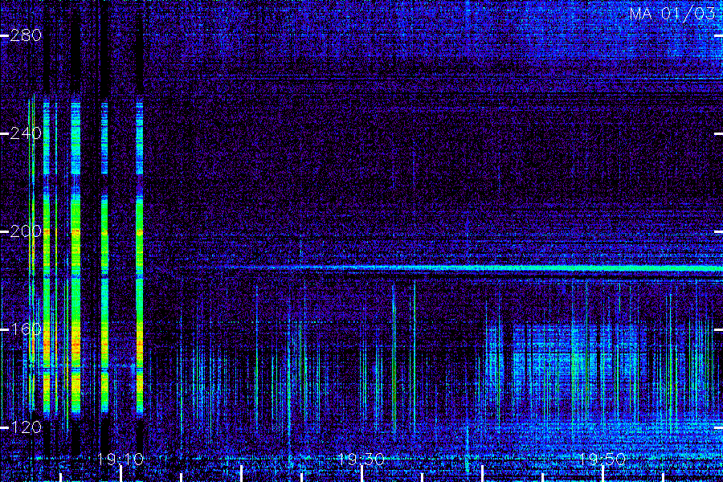This screenshot has height=482, width=723.
Task: Click the 19:10 time axis label
Action: click(x=120, y=460)
